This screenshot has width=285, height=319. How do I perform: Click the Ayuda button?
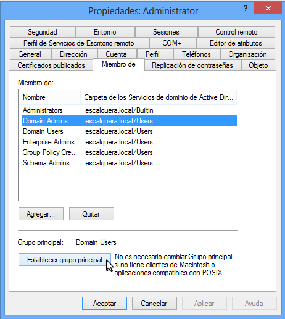pyautogui.click(x=254, y=304)
